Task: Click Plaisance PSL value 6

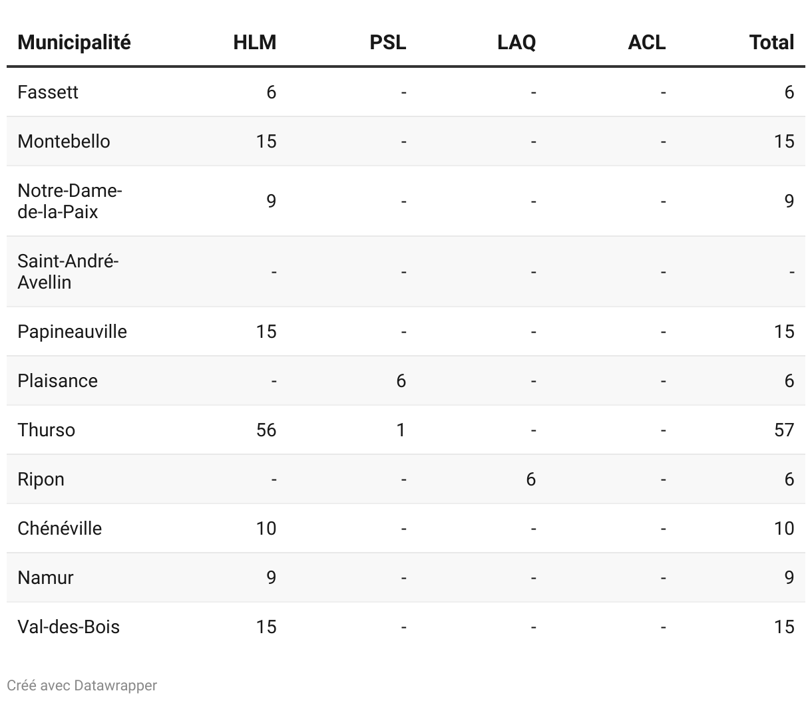Action: tap(401, 380)
